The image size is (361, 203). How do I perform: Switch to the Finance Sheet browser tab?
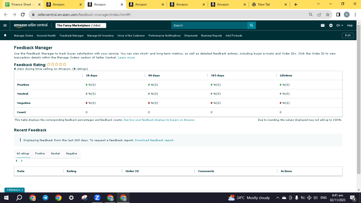[23, 4]
